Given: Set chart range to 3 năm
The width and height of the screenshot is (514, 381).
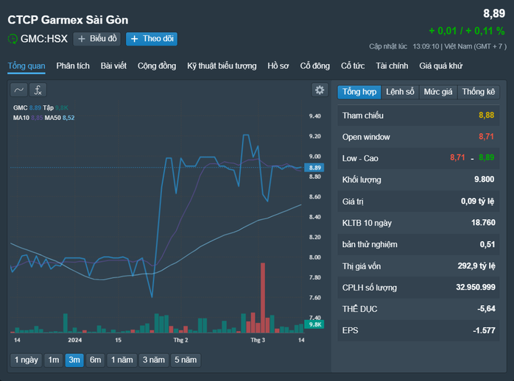Looking at the screenshot, I should [154, 360].
